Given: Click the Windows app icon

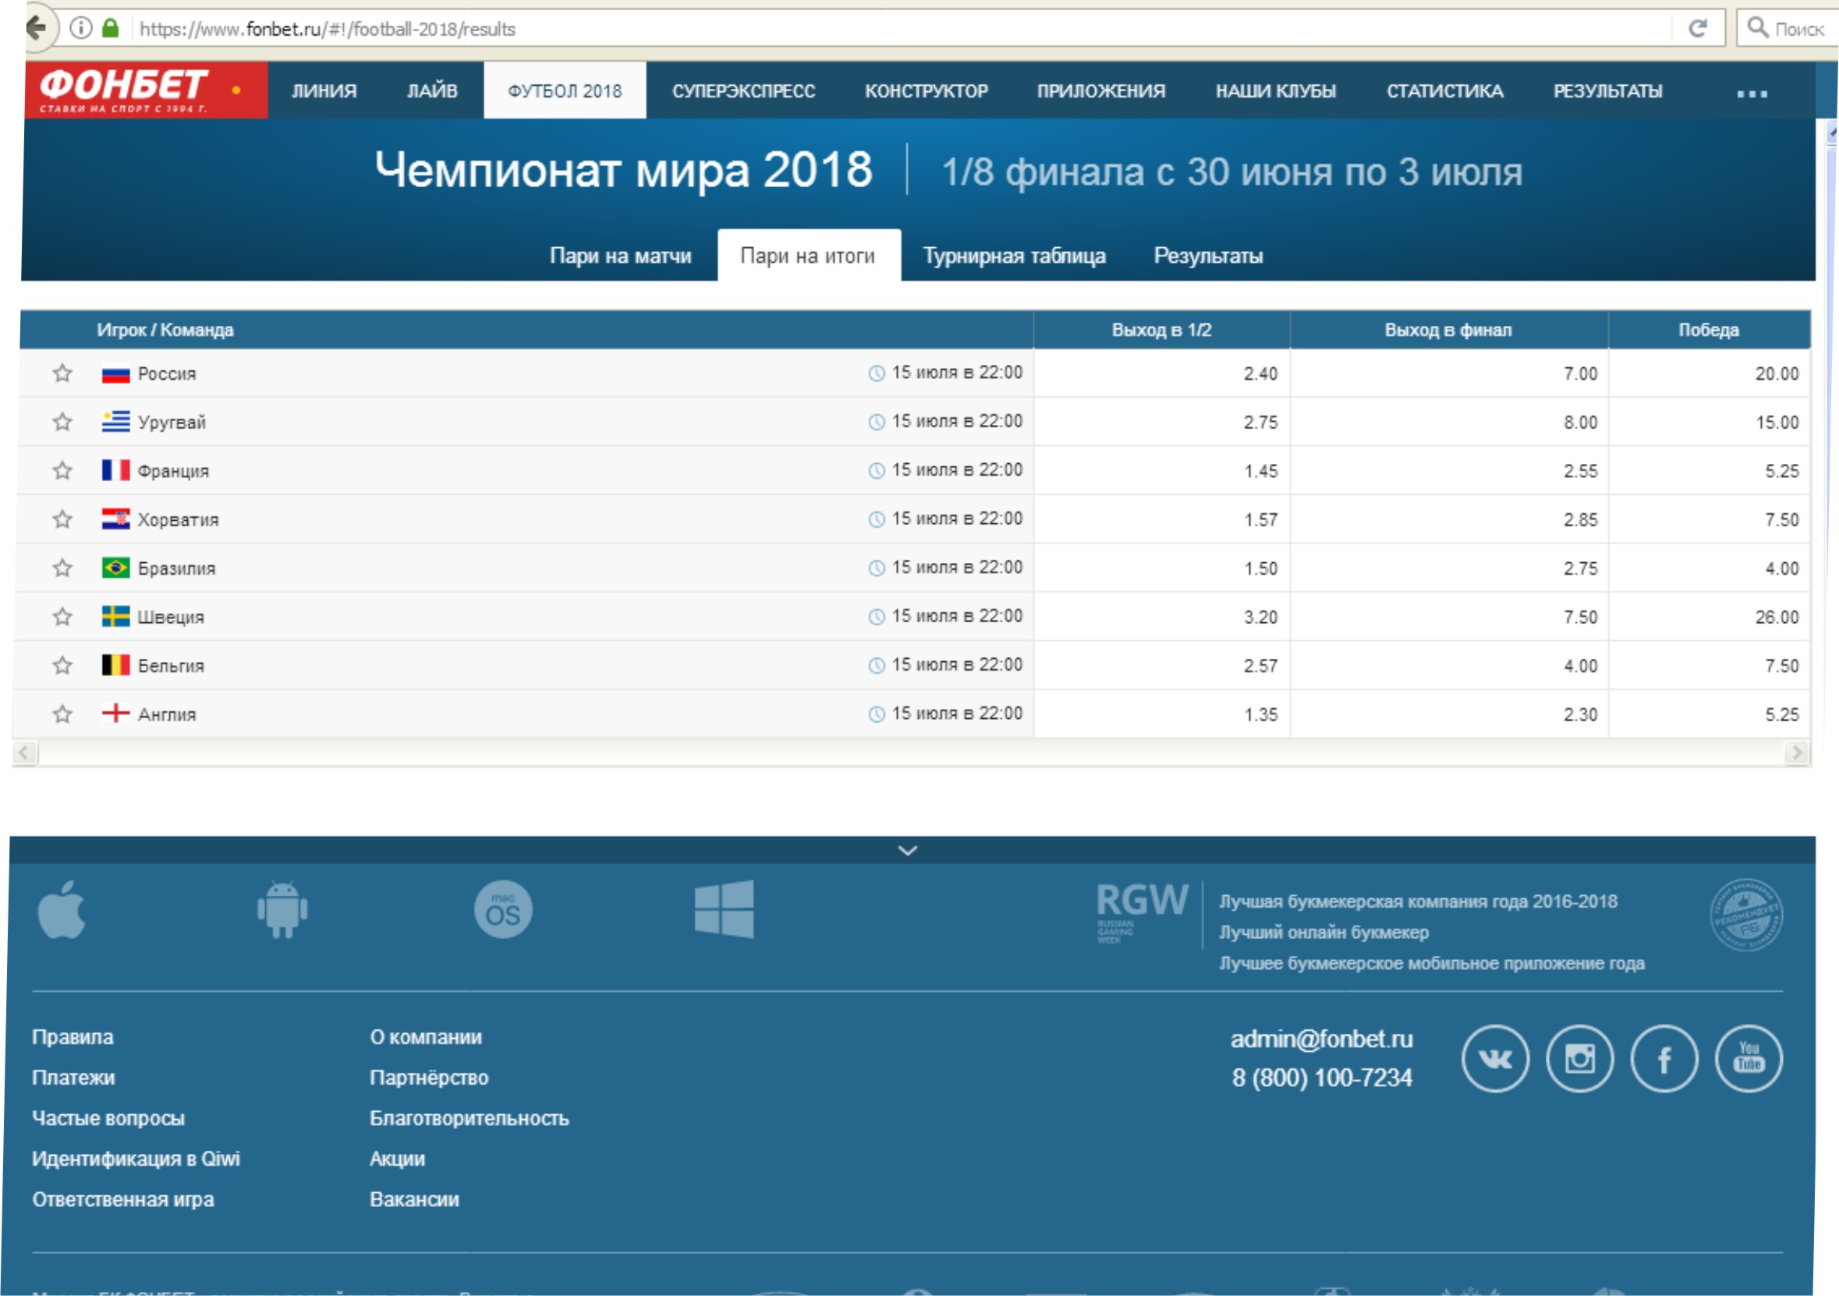Looking at the screenshot, I should (x=724, y=909).
